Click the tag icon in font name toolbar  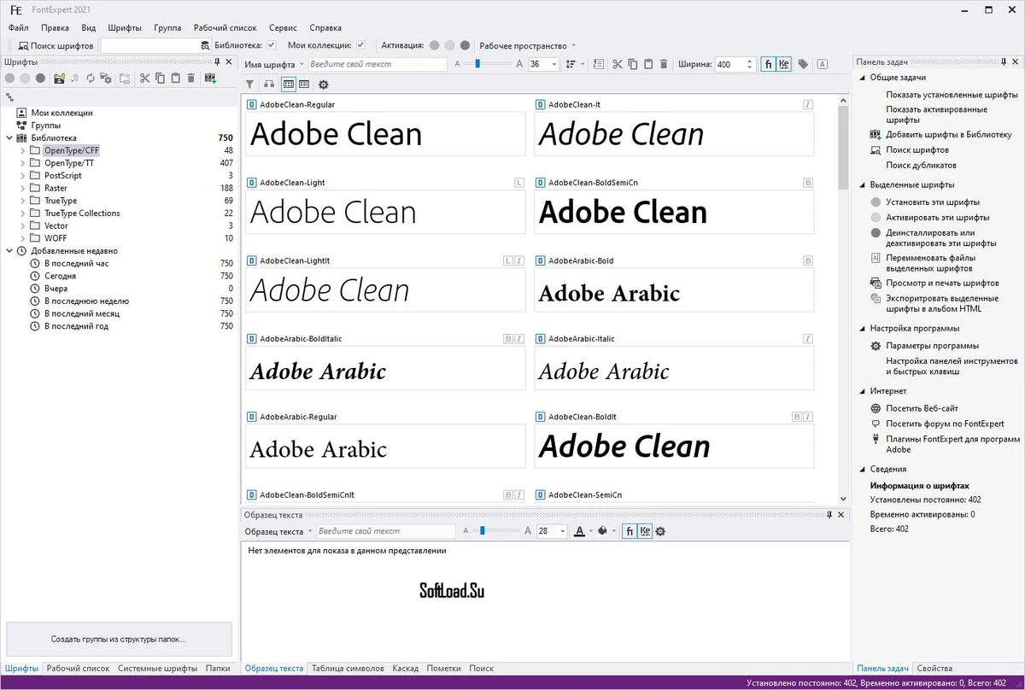pyautogui.click(x=804, y=64)
